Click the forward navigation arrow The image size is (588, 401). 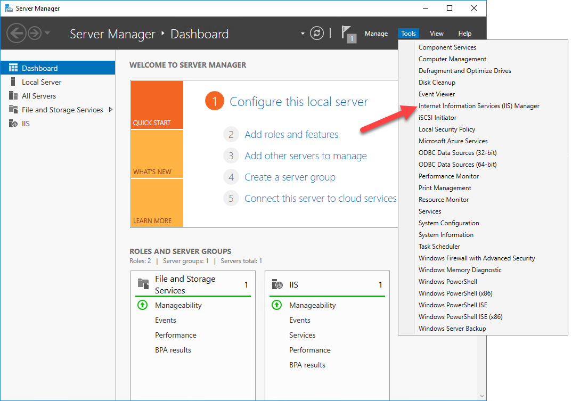[x=35, y=34]
